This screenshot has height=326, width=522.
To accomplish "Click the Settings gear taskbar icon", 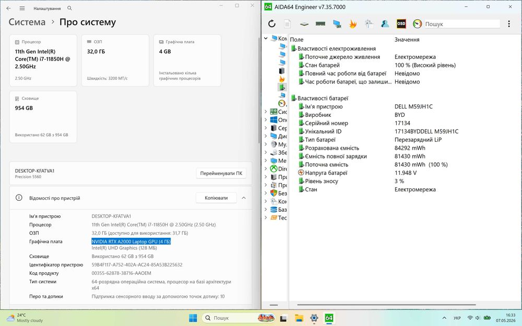I will coord(314,318).
